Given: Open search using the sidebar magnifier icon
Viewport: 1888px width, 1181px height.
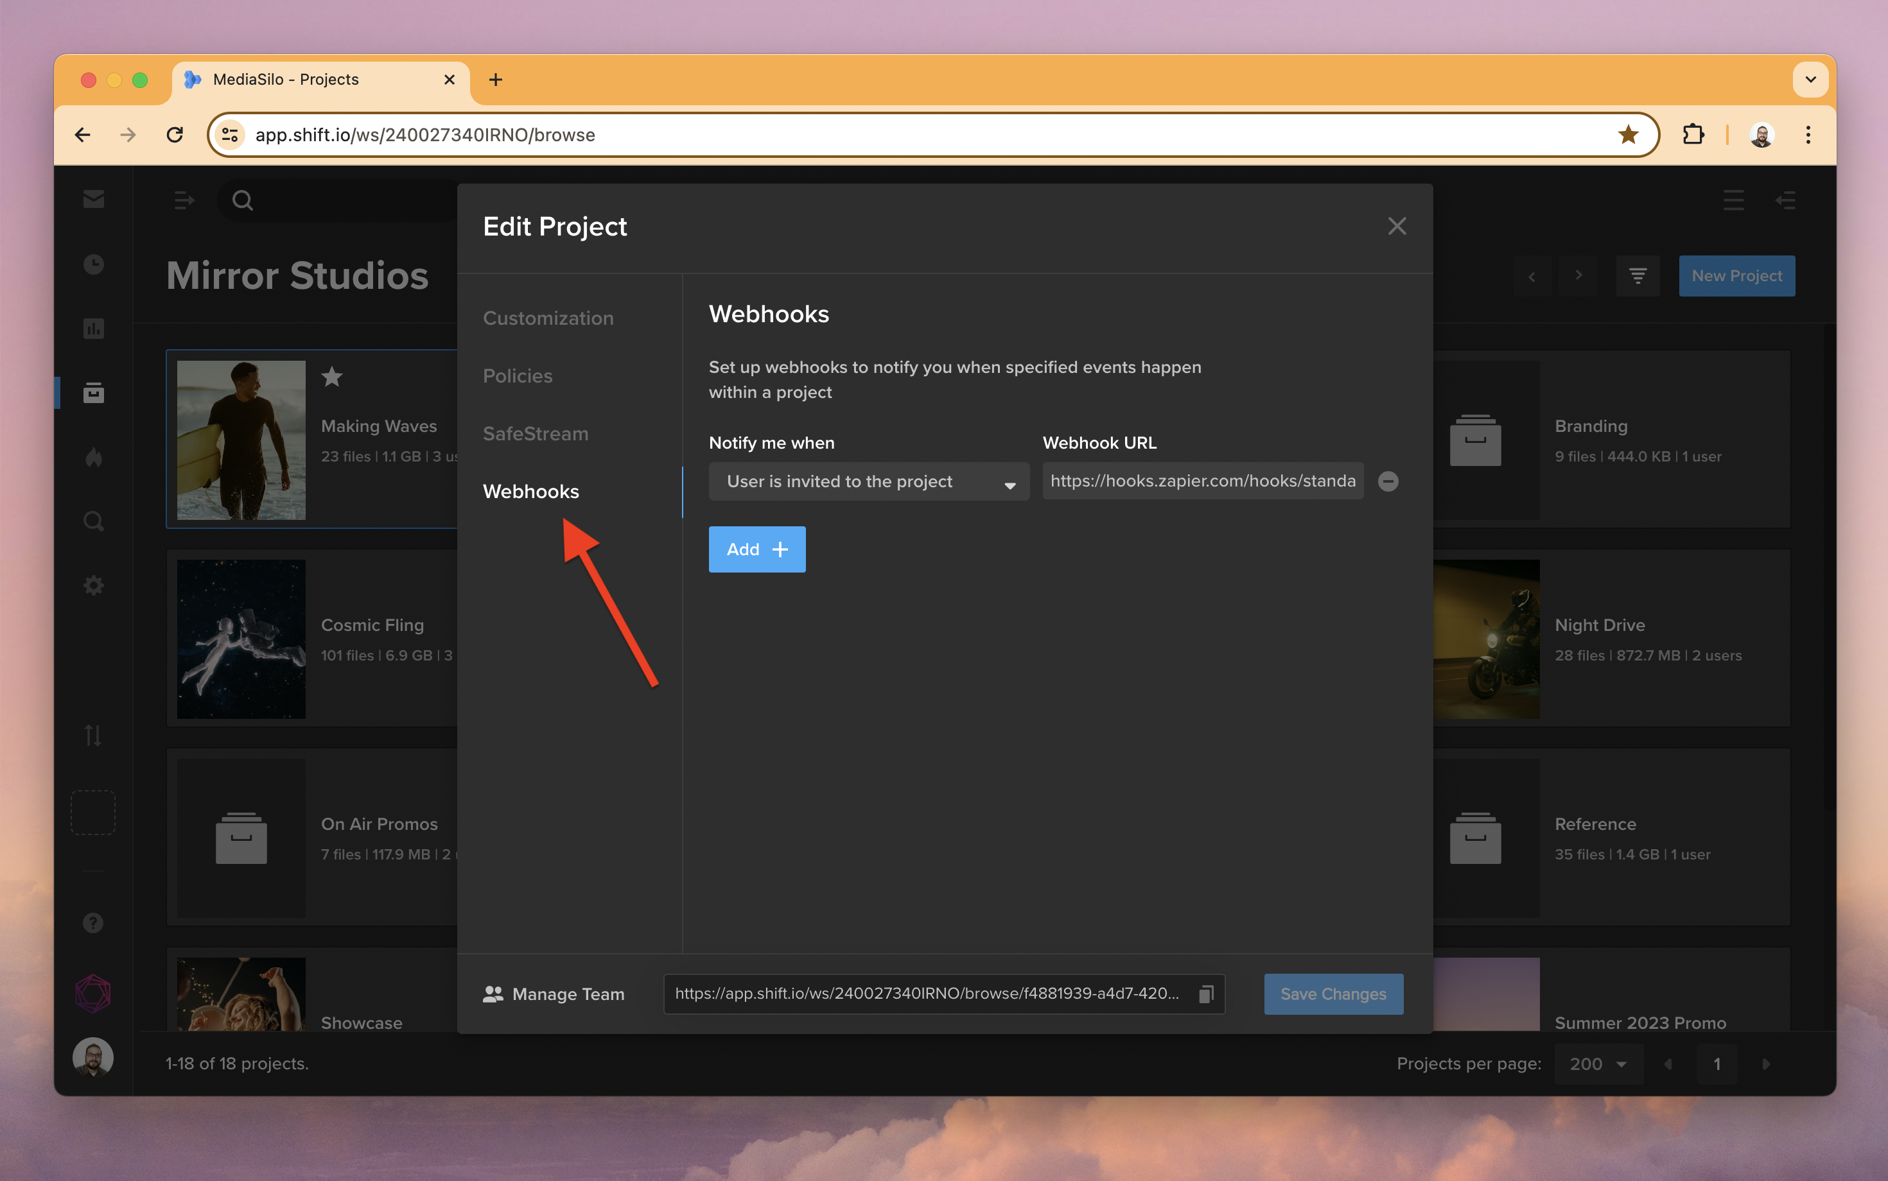Looking at the screenshot, I should (93, 520).
